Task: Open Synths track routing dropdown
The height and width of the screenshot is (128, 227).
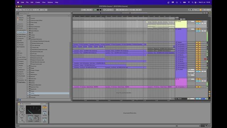Action: coord(191,29)
